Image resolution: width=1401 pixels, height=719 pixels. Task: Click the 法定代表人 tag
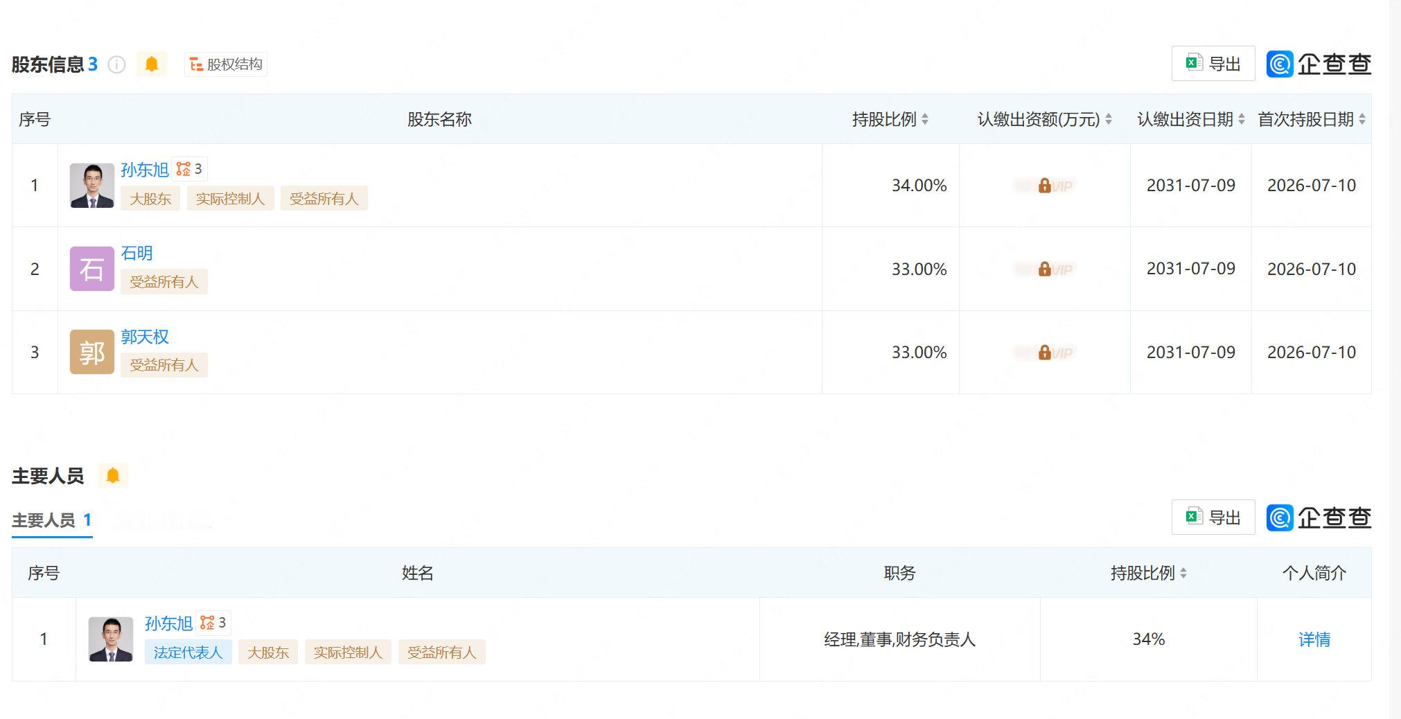coord(188,653)
